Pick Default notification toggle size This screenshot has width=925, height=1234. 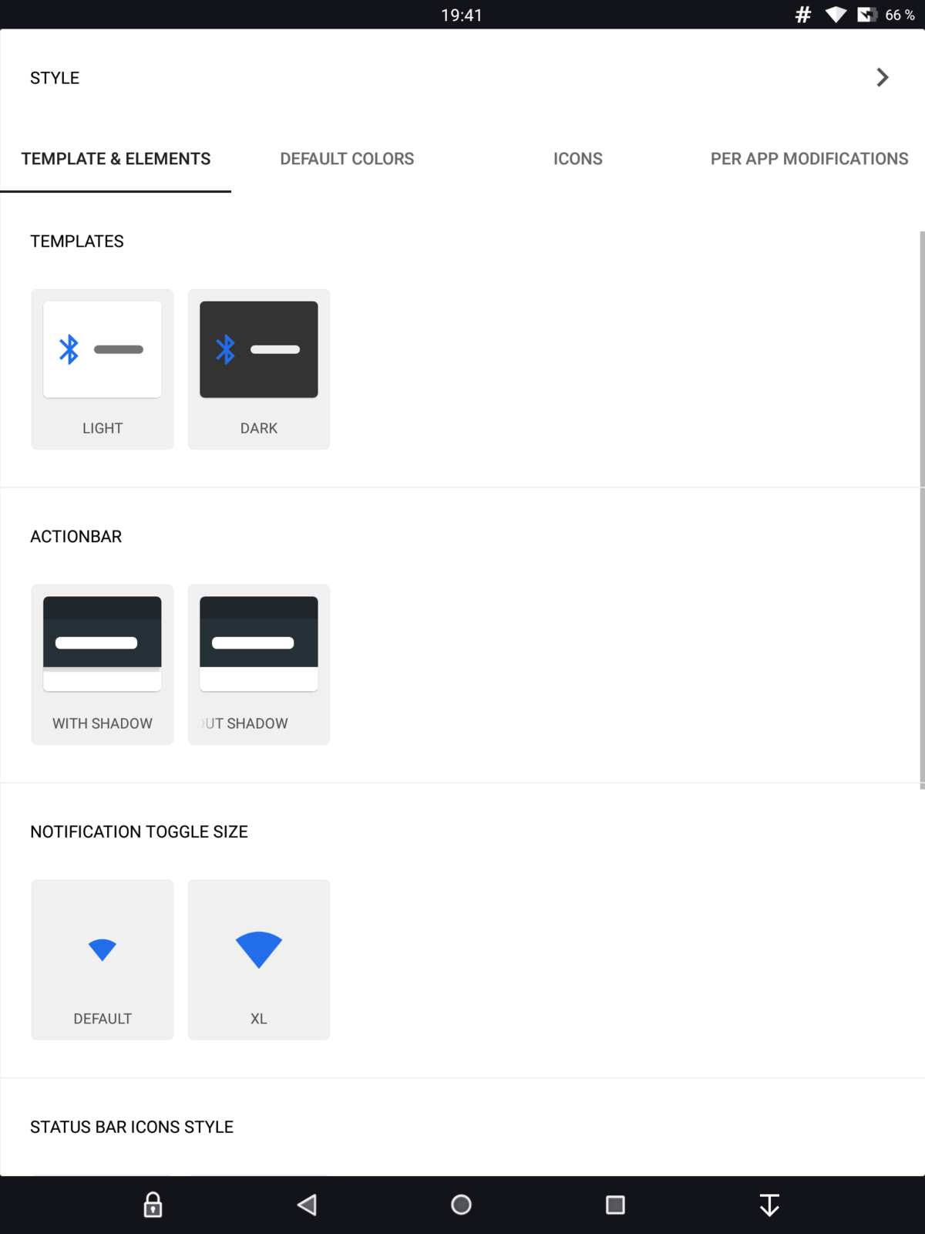[103, 959]
